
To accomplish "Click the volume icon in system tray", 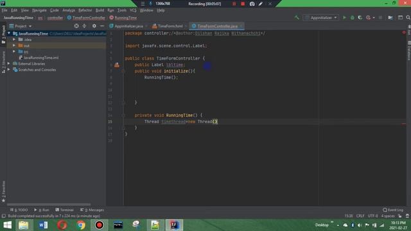I will (360, 225).
